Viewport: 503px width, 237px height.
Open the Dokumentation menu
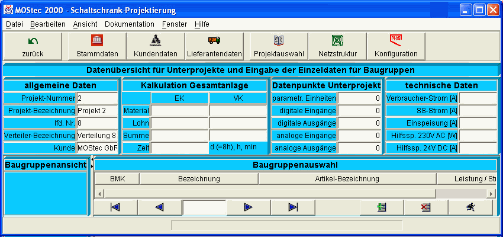[x=129, y=24]
